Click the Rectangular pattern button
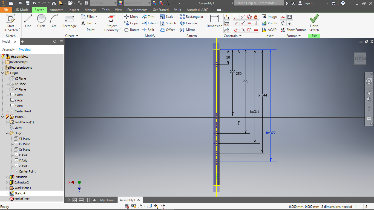Image resolution: width=374 pixels, height=210 pixels. (191, 17)
